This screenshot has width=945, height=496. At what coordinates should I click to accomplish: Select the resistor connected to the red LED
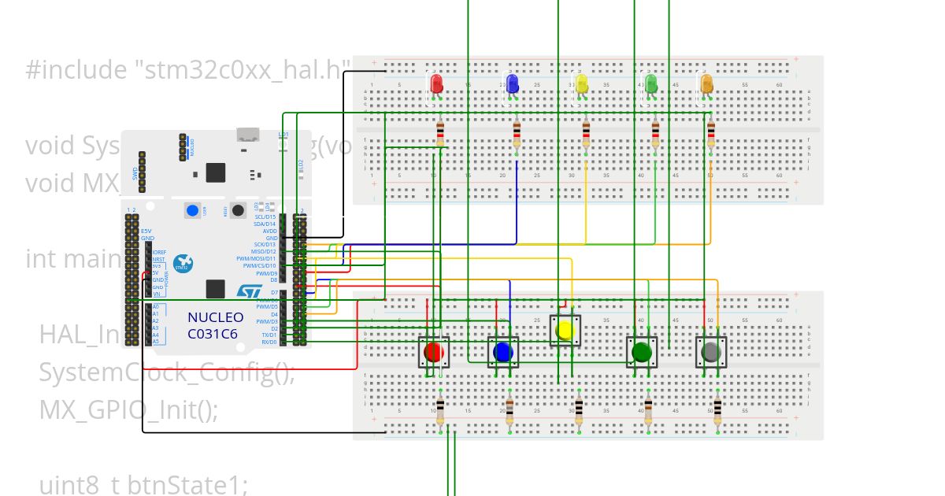(x=440, y=135)
